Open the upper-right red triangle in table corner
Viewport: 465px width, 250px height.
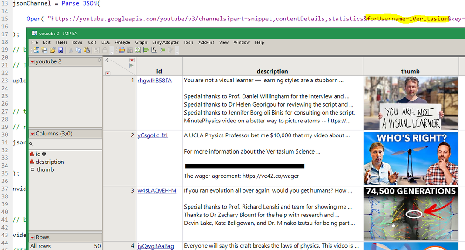point(132,60)
